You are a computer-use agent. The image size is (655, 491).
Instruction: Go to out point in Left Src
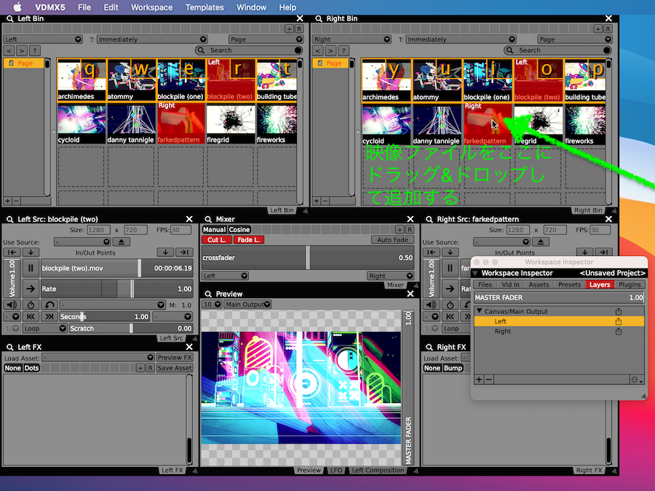tap(184, 252)
